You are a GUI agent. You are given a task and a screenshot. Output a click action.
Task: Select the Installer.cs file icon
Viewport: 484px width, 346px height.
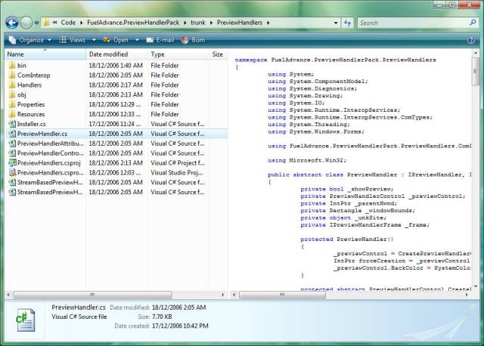click(x=11, y=123)
